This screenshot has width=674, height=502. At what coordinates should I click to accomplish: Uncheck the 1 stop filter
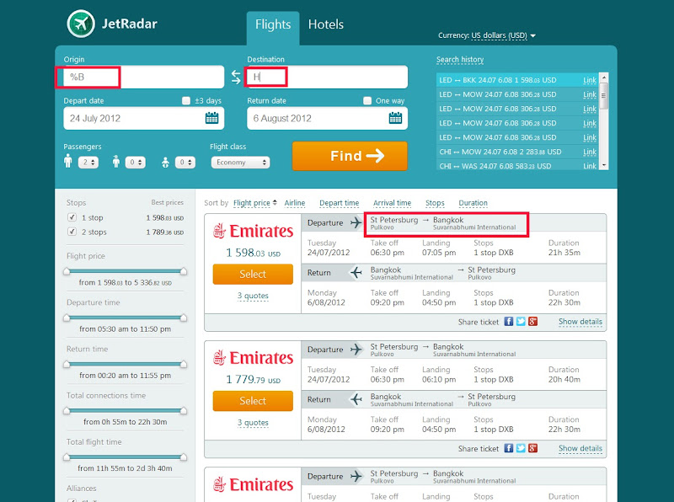[x=72, y=217]
